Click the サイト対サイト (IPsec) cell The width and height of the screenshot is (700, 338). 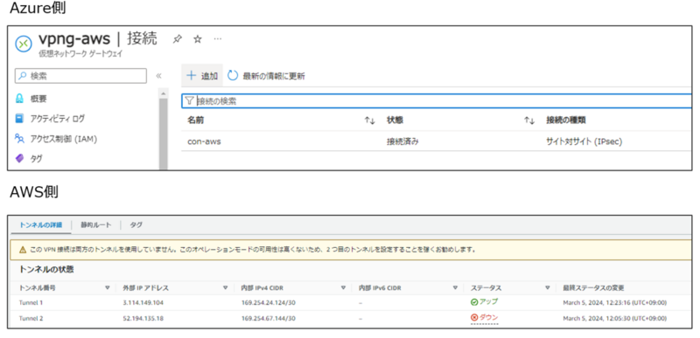[x=584, y=142]
